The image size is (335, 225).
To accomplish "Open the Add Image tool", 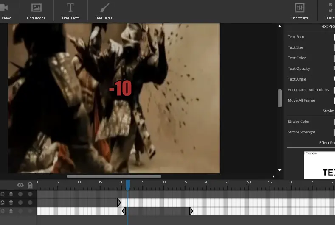I will [x=37, y=11].
